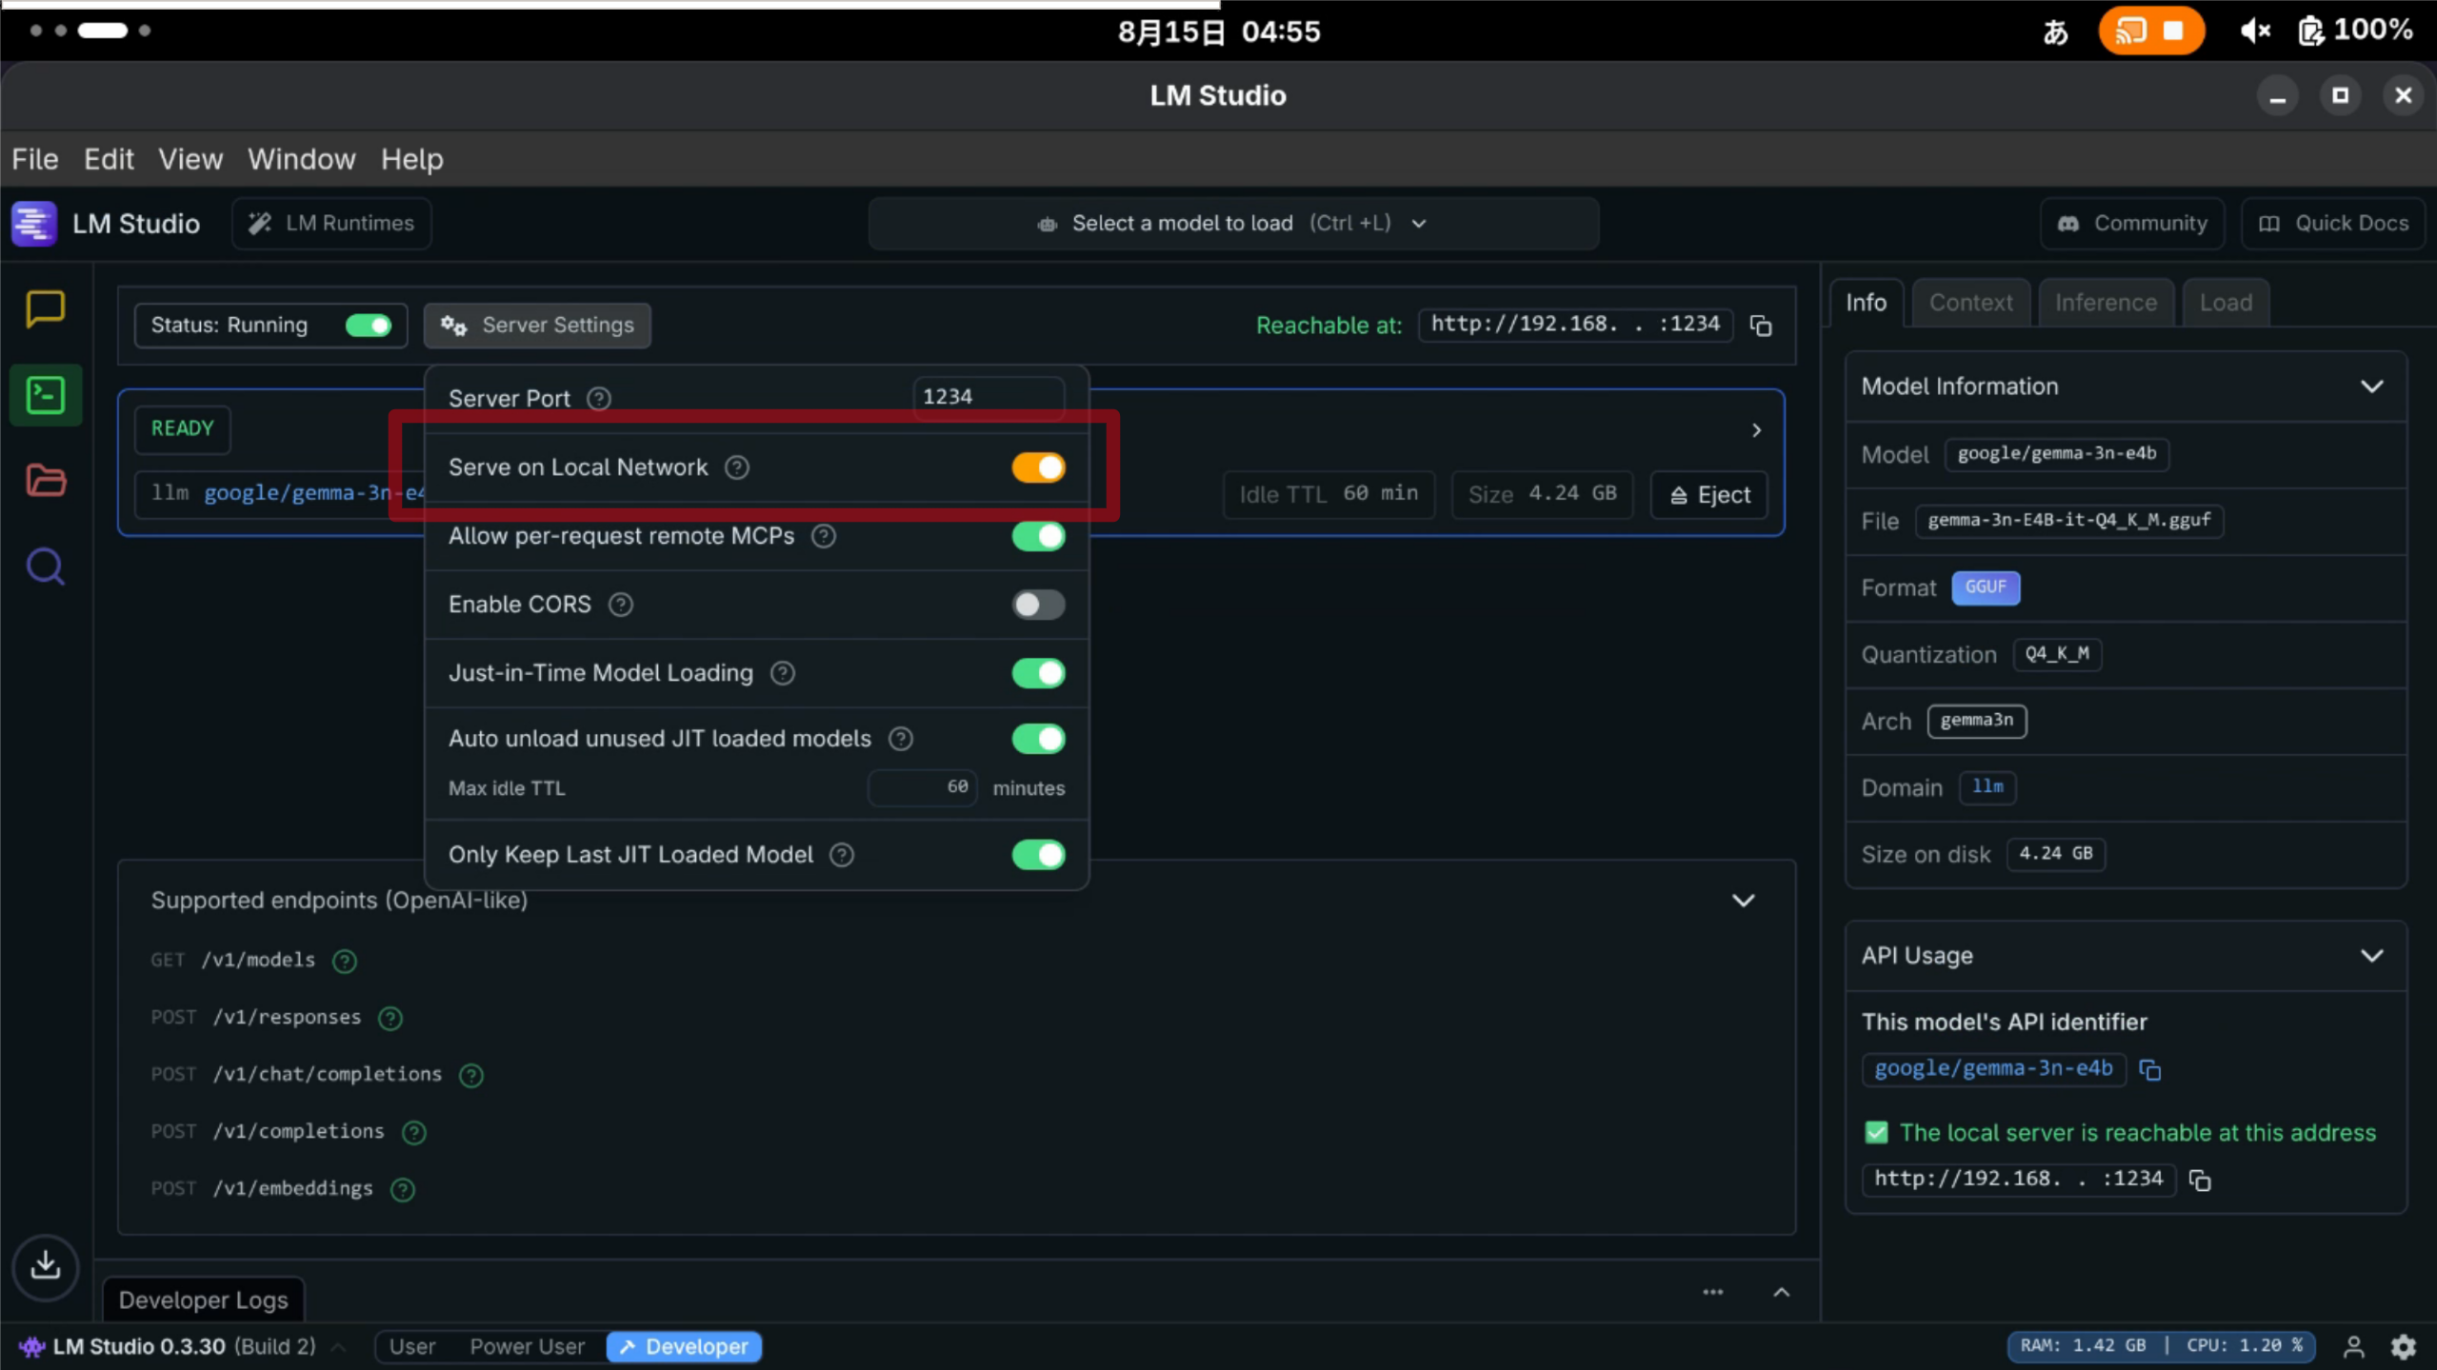Copy the local server address in API Usage
Screen dimensions: 2437x1370
(2200, 1180)
